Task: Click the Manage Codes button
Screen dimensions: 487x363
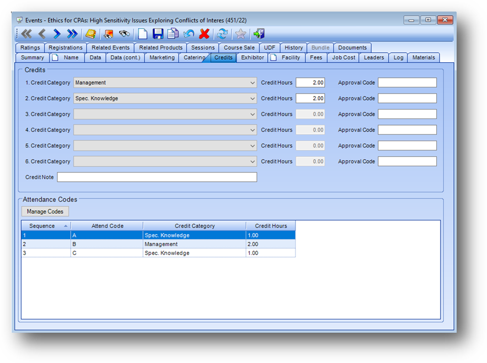Action: point(45,212)
